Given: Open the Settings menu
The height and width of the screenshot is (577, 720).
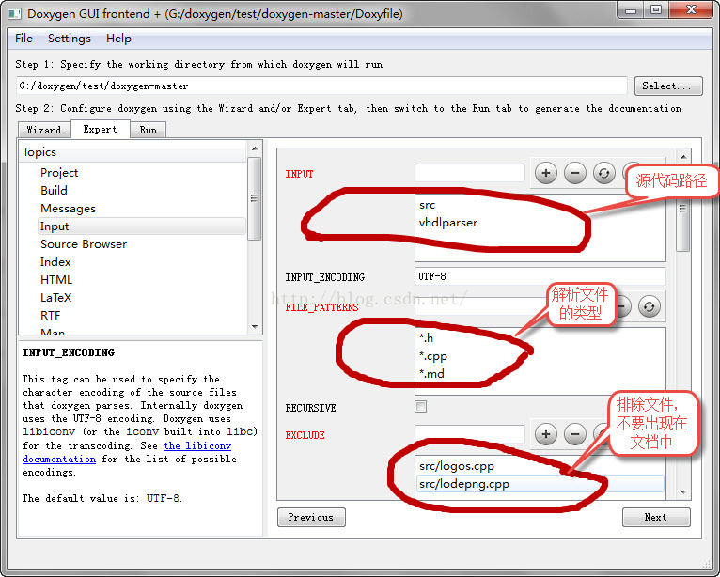Looking at the screenshot, I should point(70,39).
